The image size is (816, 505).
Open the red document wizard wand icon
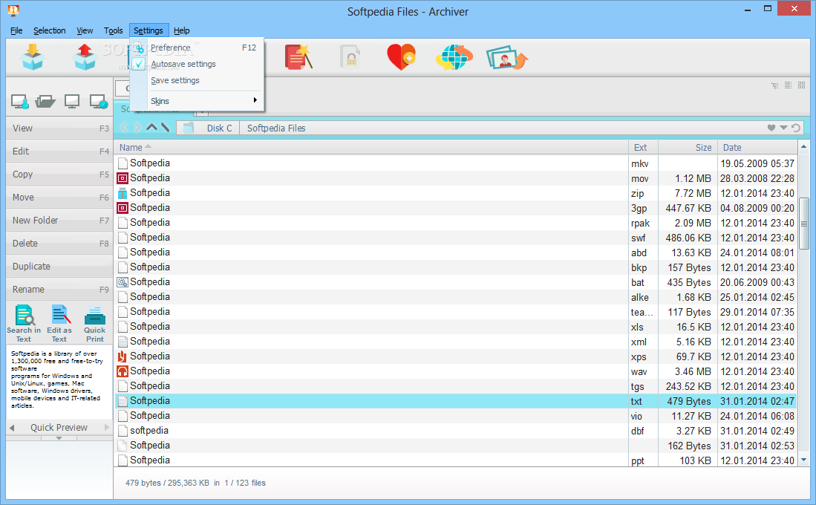[298, 56]
